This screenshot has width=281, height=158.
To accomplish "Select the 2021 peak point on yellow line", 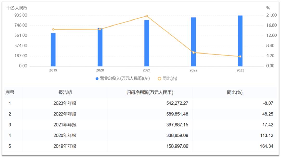I will pos(147,16).
